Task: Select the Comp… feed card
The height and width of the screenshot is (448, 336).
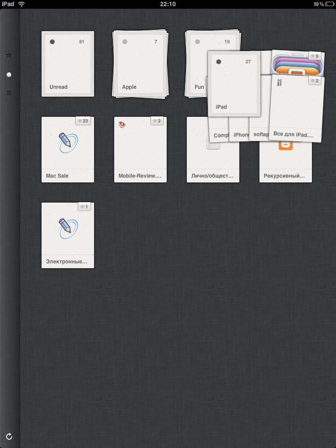Action: pos(219,130)
